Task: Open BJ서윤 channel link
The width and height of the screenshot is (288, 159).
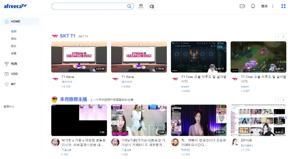Action: [247, 145]
